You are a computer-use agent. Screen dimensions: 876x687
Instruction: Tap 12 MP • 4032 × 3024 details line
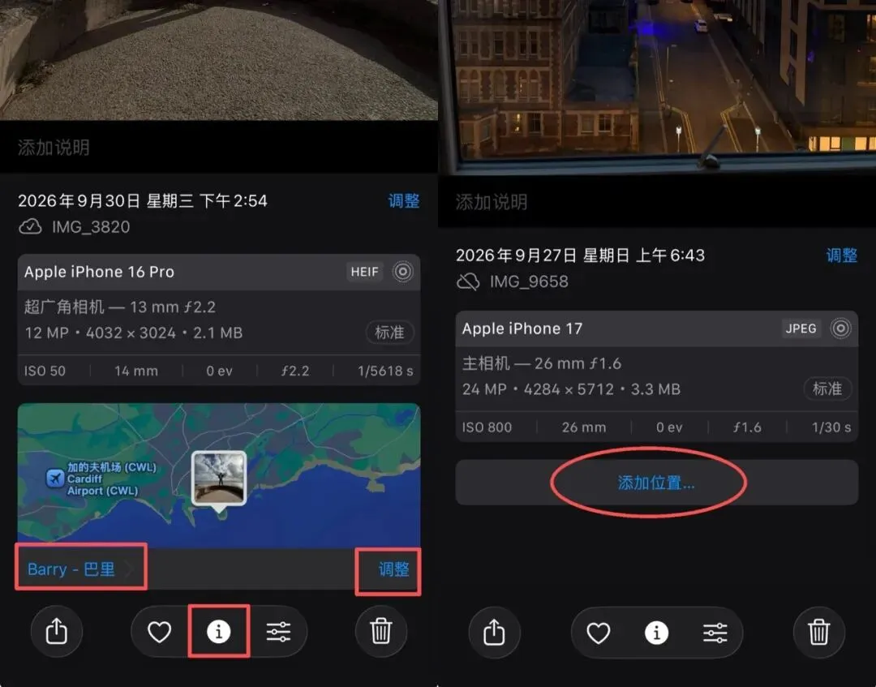tap(134, 333)
